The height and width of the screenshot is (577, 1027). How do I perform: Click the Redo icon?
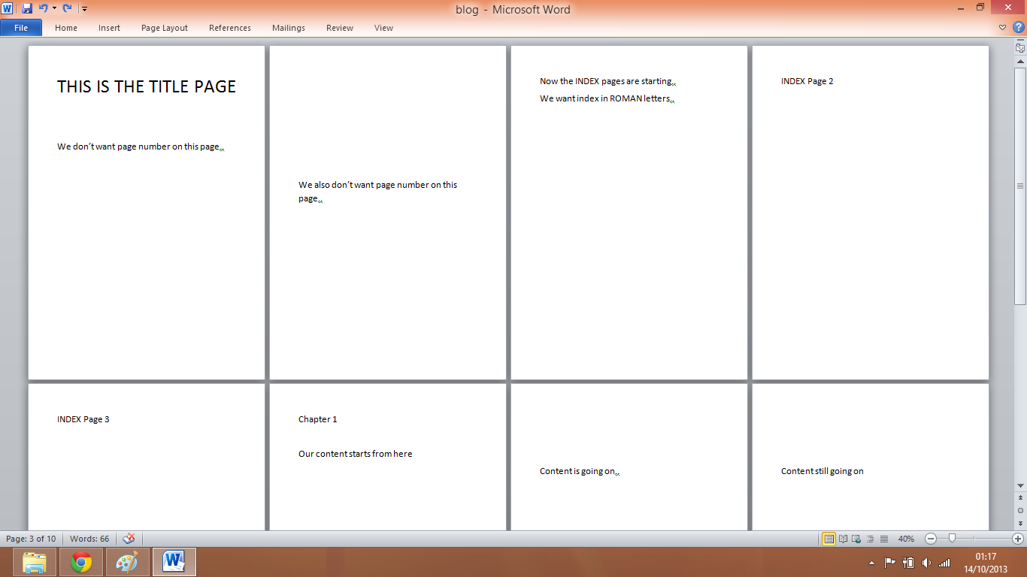(67, 8)
